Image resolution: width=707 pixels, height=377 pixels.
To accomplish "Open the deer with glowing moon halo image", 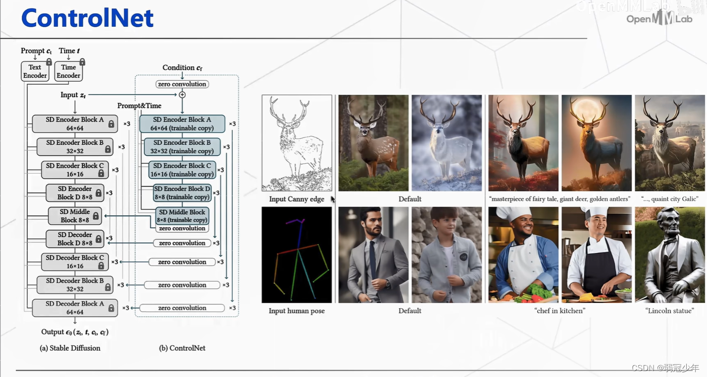I will point(597,143).
